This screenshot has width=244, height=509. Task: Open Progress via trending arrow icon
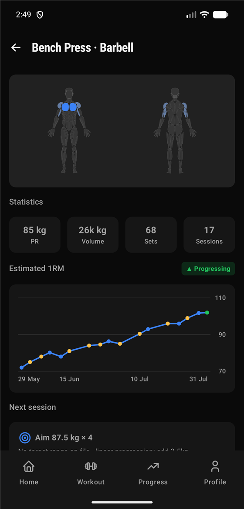coord(152,467)
